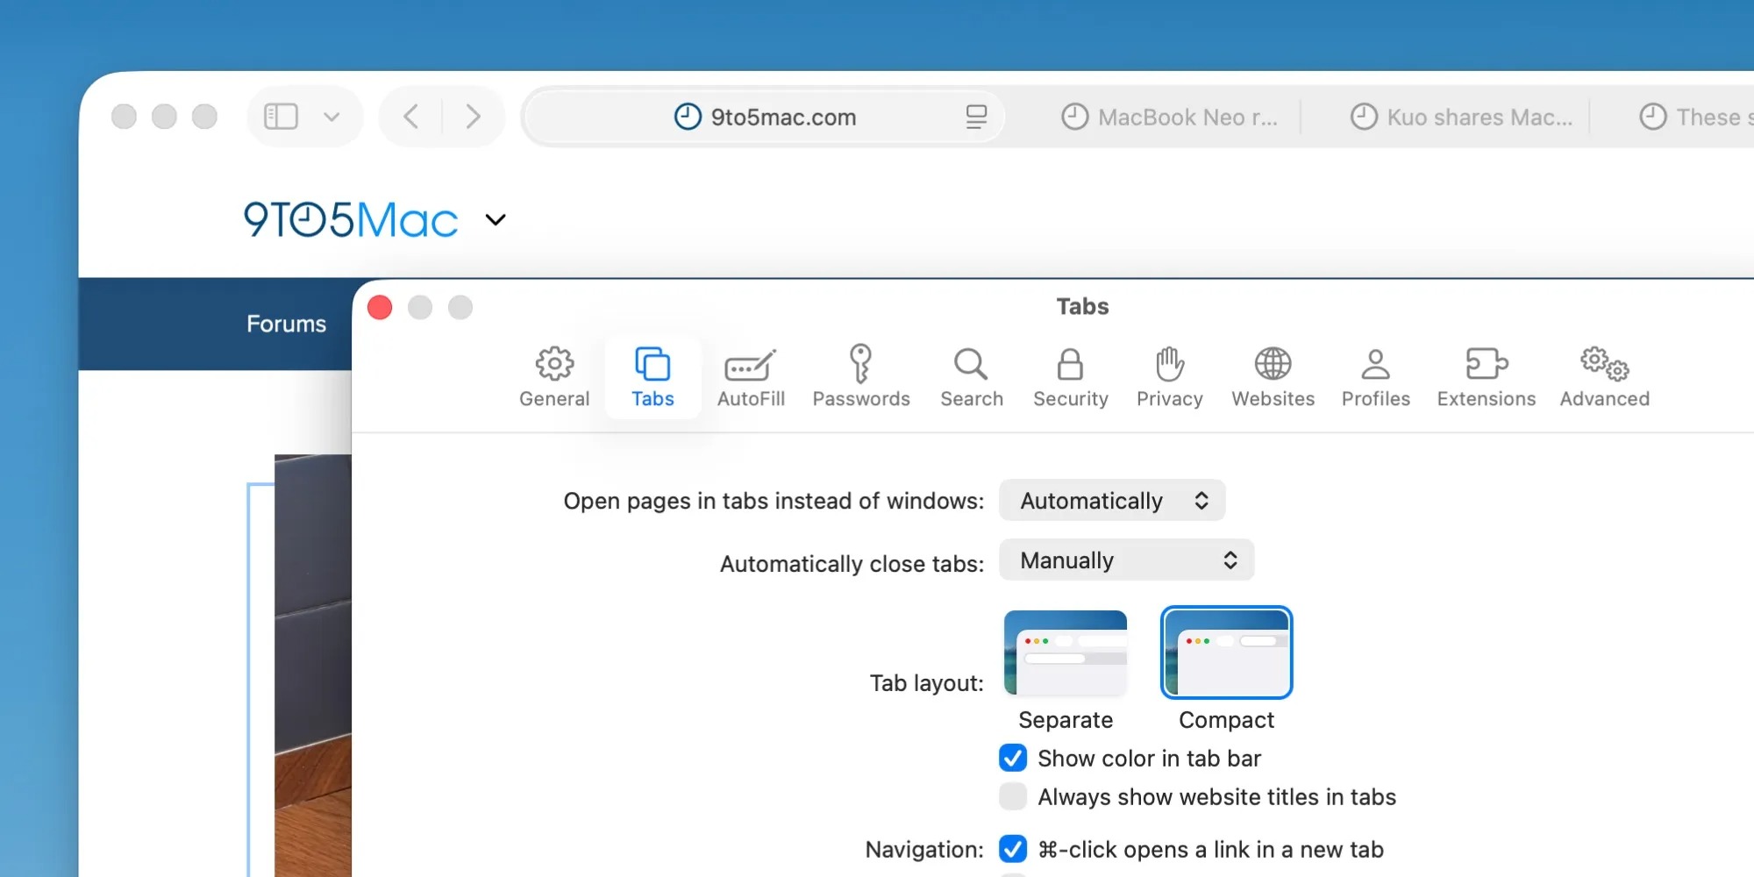Switch to the Passwords settings pane
This screenshot has height=877, width=1754.
pyautogui.click(x=860, y=377)
